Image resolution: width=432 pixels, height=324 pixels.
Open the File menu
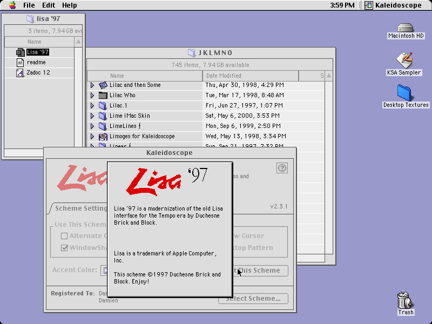(x=29, y=5)
